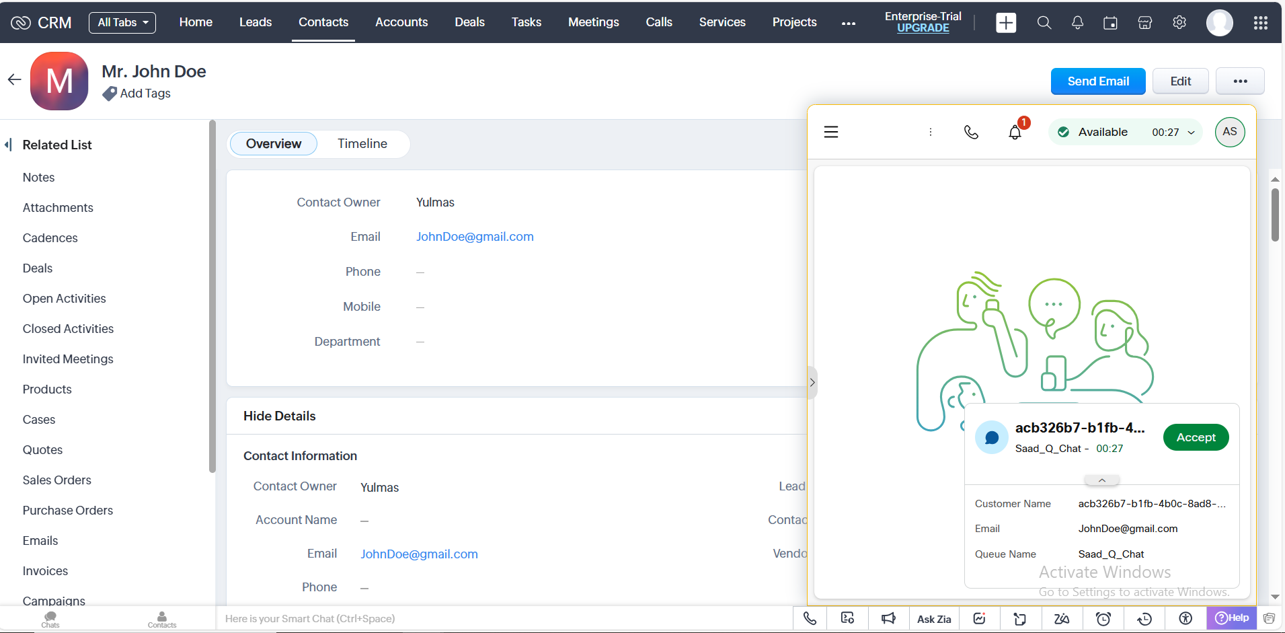Click the plus create-new icon
1285x633 pixels.
(1006, 23)
